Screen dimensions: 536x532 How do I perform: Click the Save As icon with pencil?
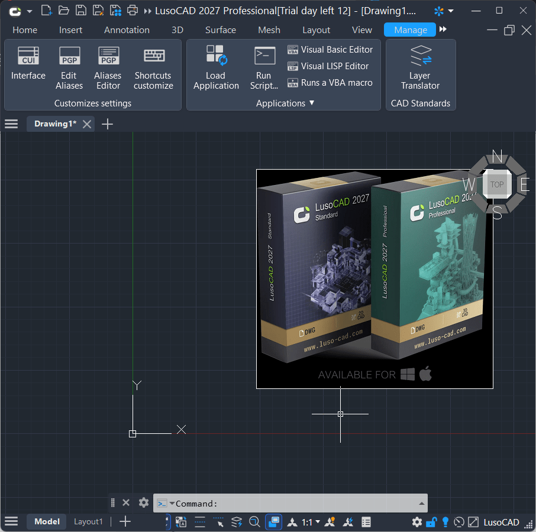[98, 11]
